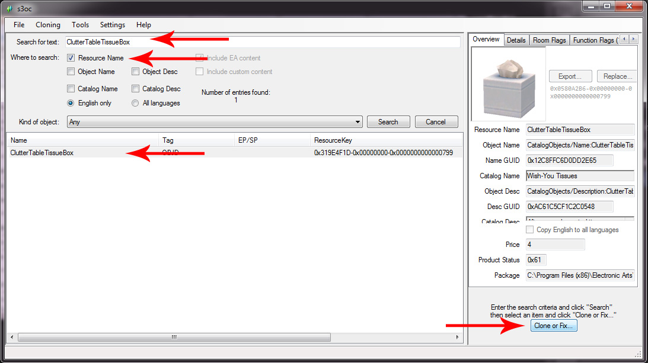Expand the Kind of object dropdown
Viewport: 648px width, 363px height.
click(x=357, y=122)
